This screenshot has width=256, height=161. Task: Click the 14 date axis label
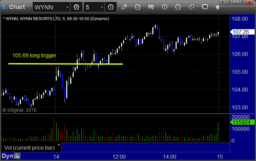coord(56,157)
